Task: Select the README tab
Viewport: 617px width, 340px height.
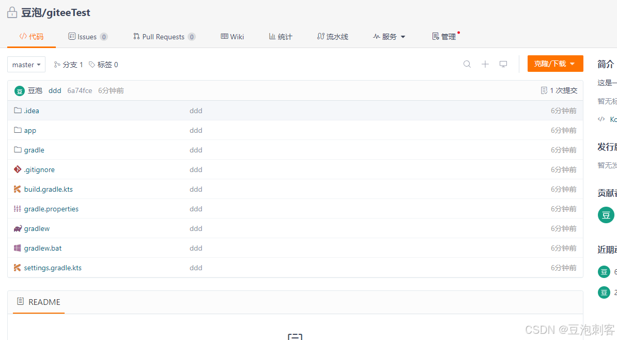Action: (x=39, y=302)
